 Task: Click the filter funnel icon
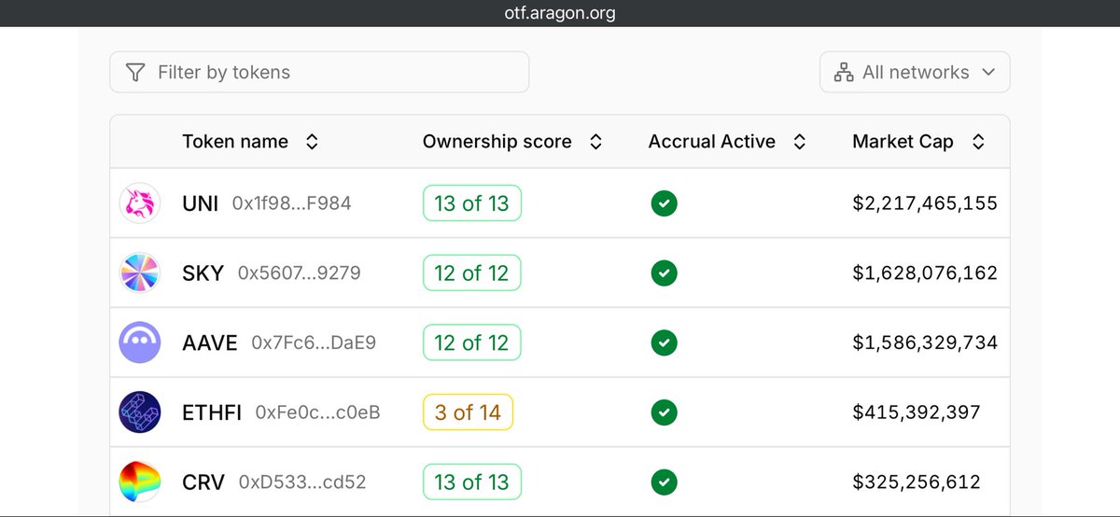135,72
